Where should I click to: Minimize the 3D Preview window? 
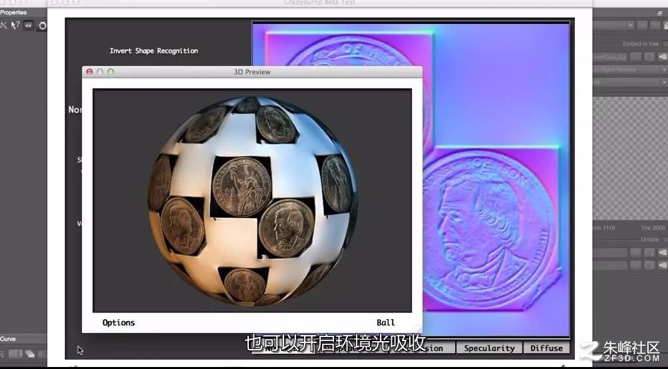(x=100, y=72)
